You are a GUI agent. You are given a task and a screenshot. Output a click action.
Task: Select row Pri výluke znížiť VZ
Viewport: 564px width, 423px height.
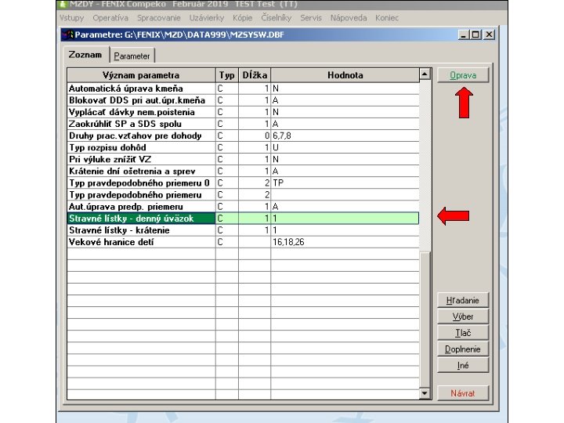click(243, 159)
